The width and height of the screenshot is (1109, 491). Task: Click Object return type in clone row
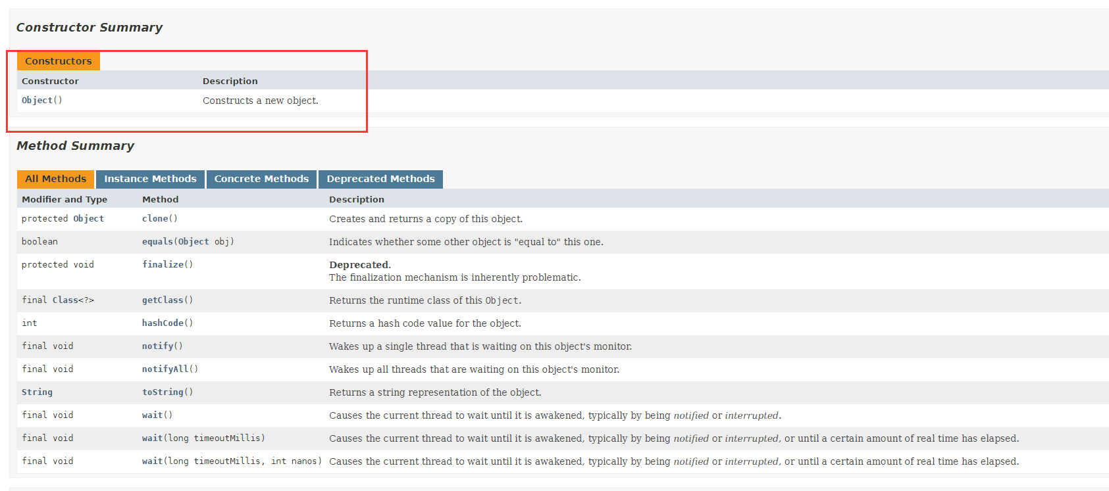point(88,219)
